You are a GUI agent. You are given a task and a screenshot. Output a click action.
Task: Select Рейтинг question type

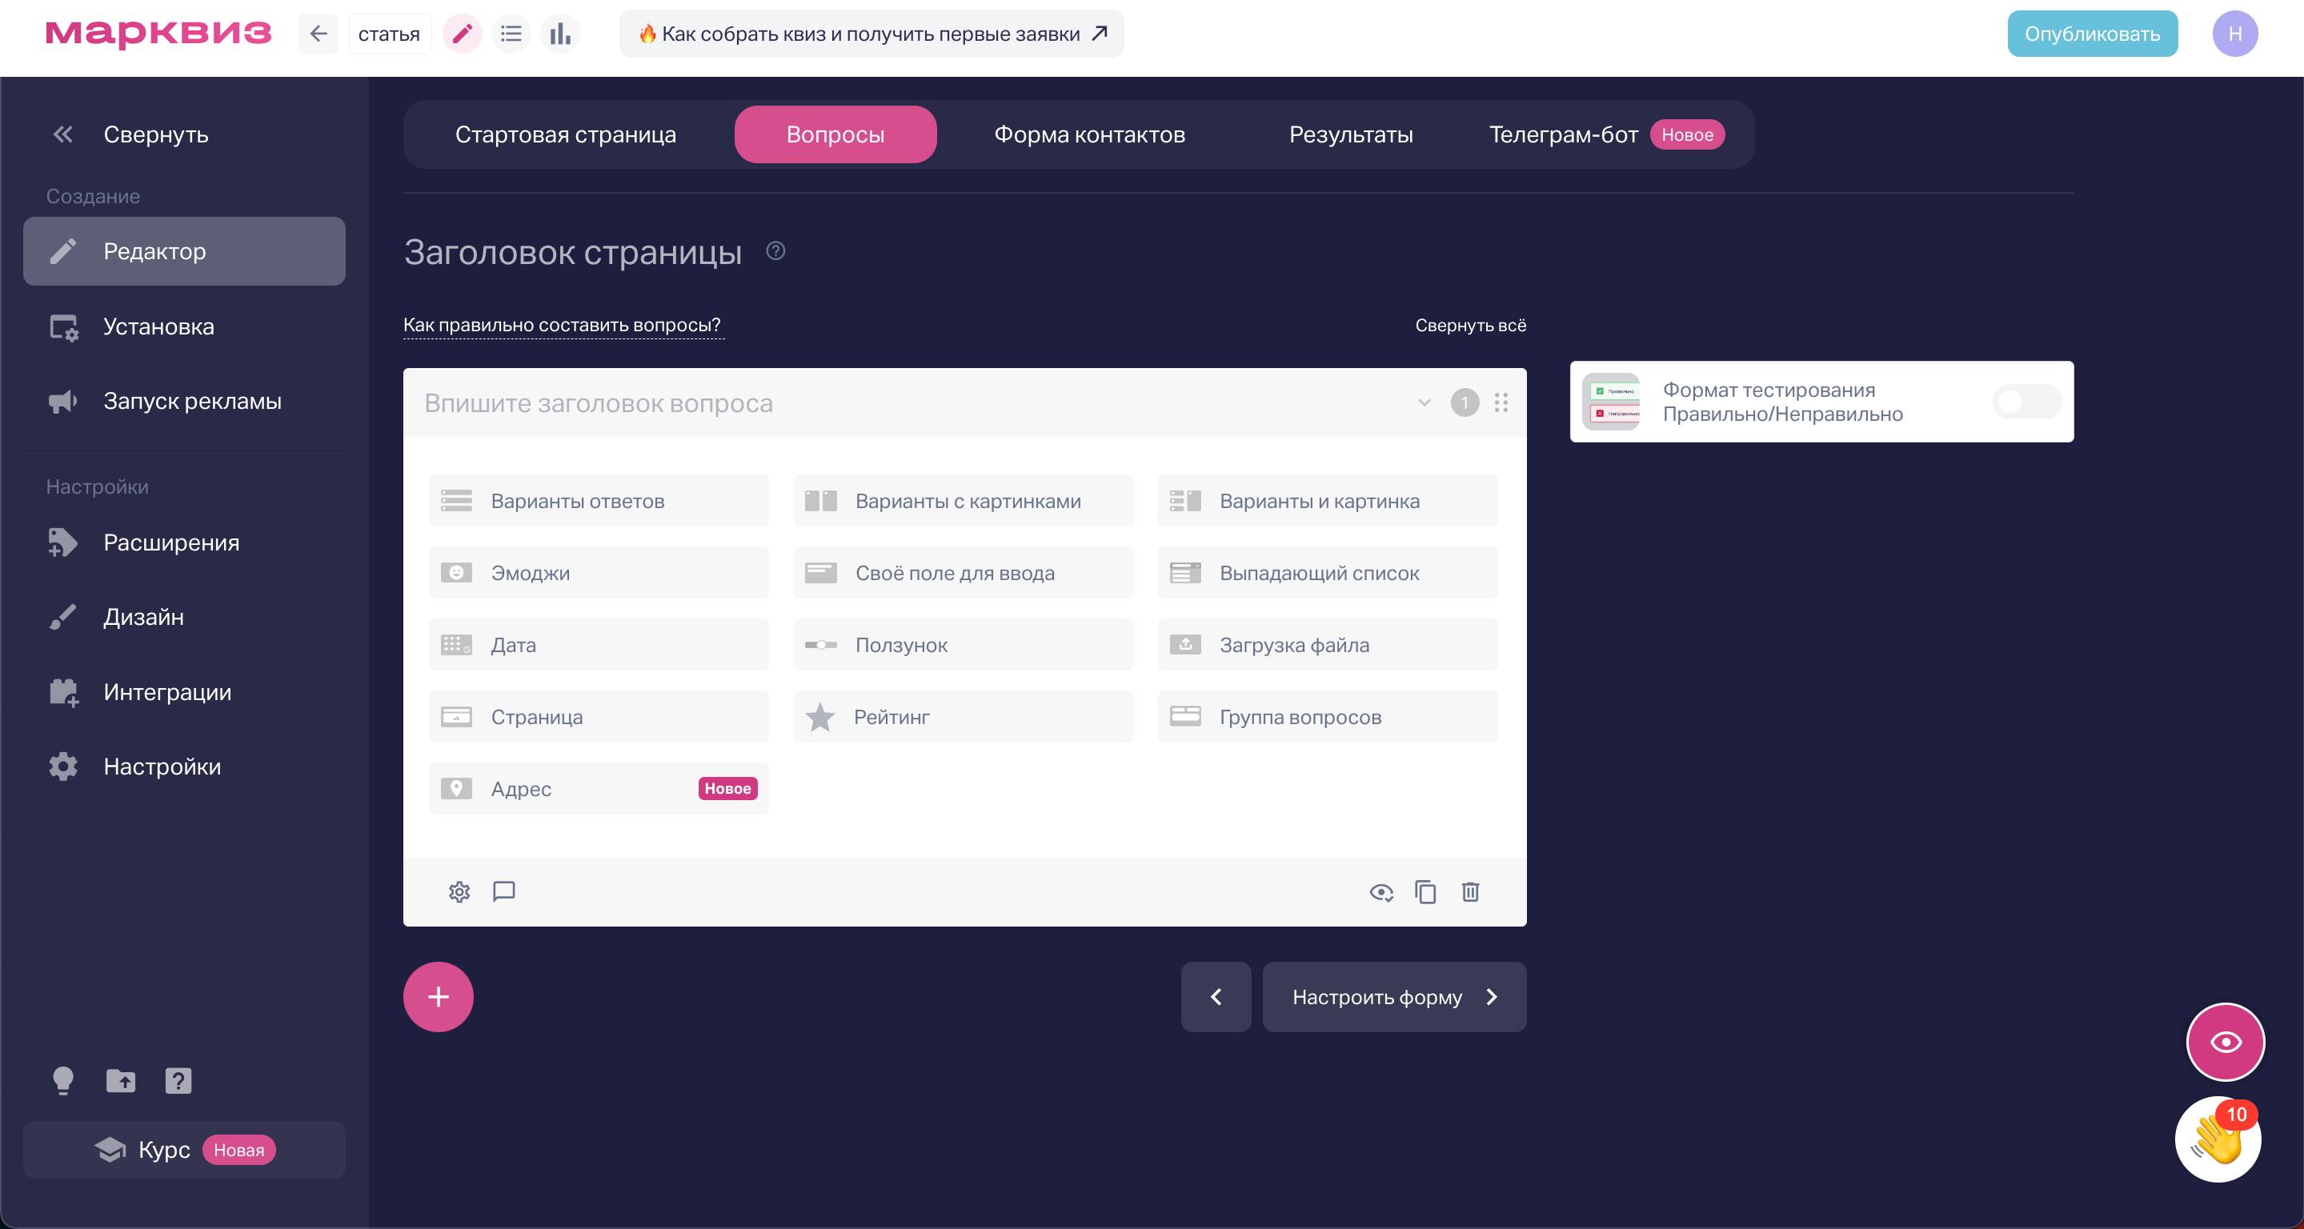point(964,716)
